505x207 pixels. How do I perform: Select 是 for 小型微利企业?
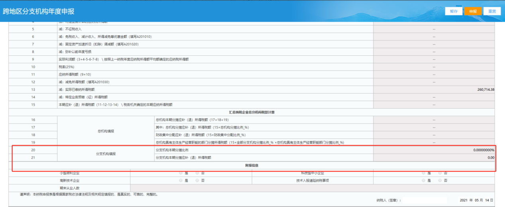click(181, 173)
